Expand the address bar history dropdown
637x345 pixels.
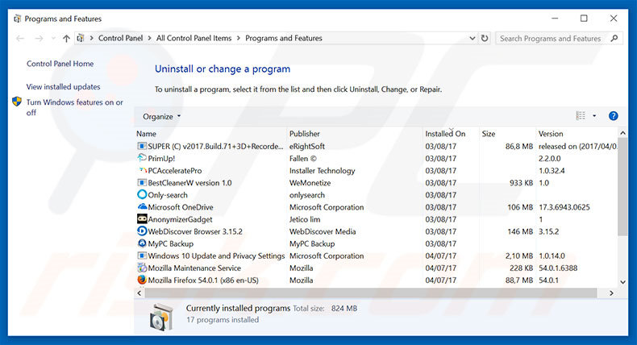pos(472,38)
